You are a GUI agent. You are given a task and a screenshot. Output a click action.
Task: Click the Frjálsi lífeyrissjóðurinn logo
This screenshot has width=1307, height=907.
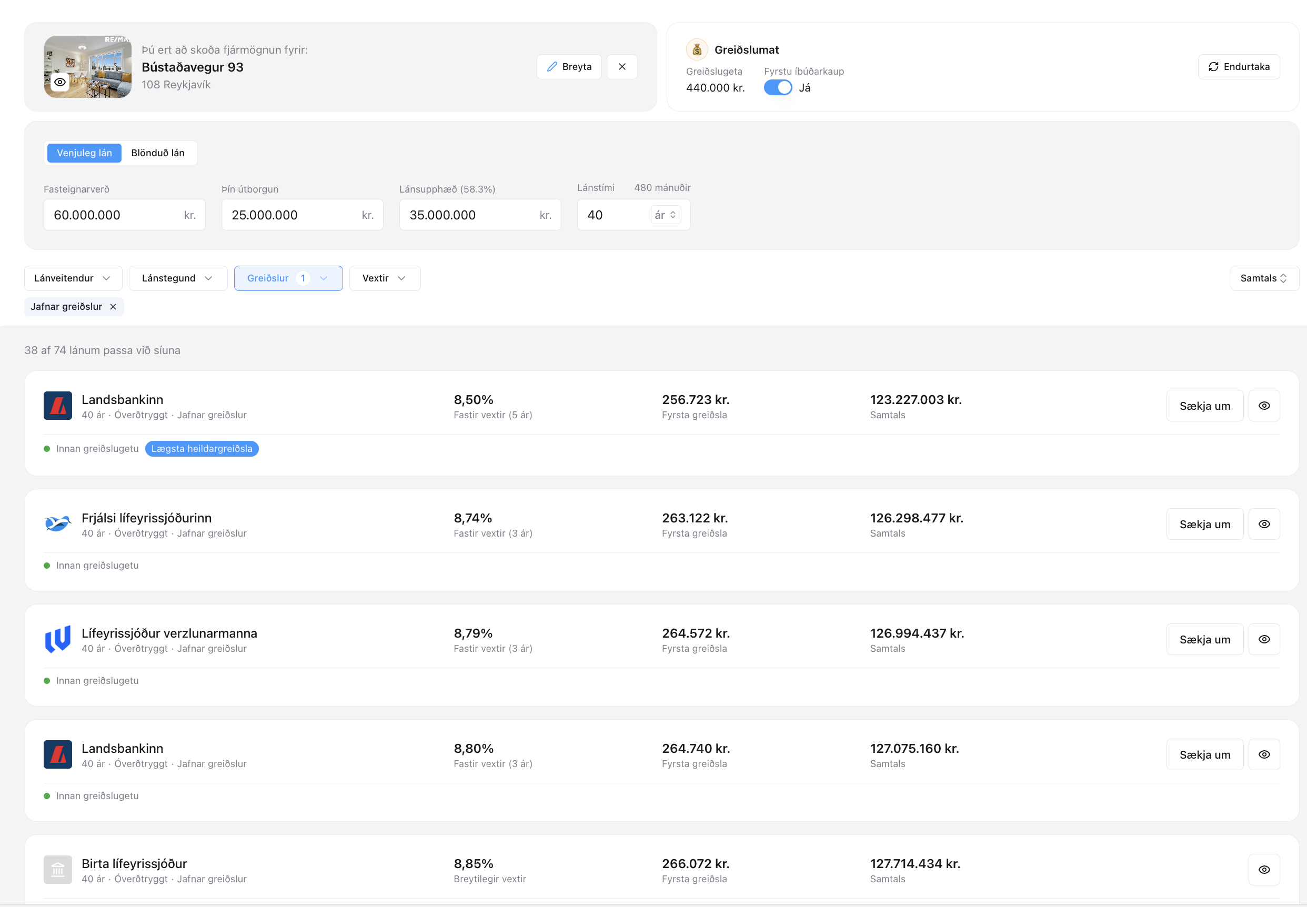[x=58, y=524]
